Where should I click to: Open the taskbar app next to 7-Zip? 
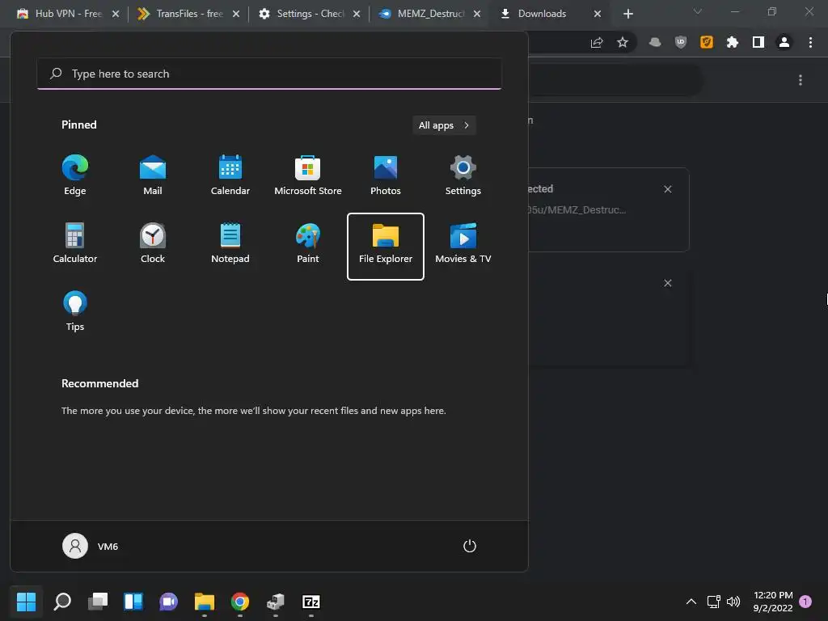tap(276, 602)
